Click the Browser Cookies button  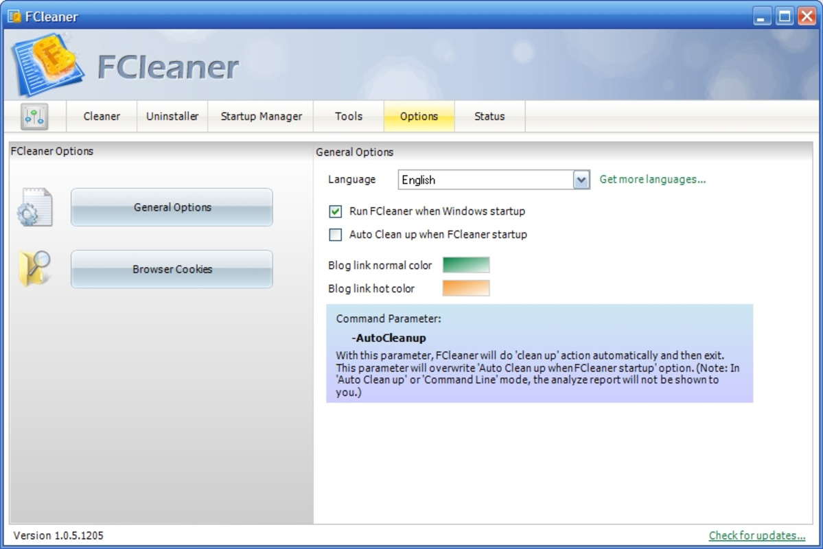171,269
